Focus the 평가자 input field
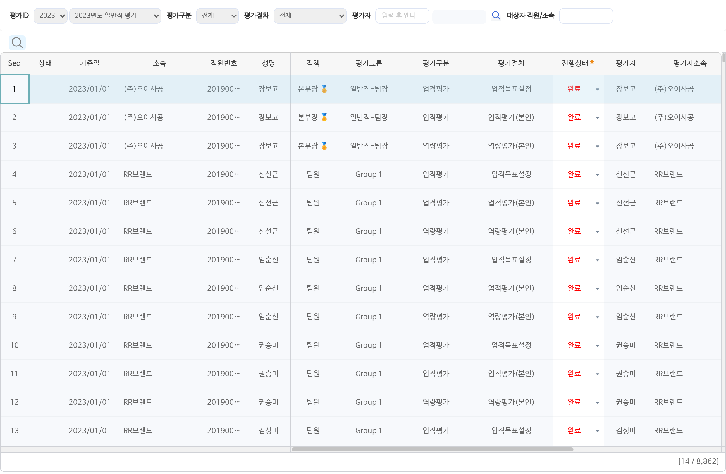Image resolution: width=726 pixels, height=474 pixels. [402, 16]
